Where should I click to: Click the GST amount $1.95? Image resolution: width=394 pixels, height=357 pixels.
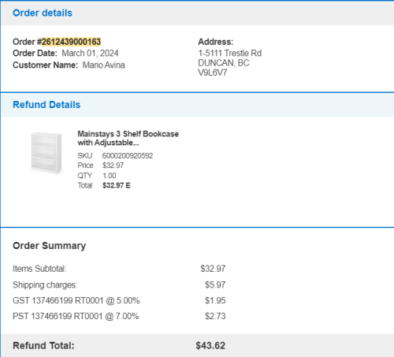point(215,300)
